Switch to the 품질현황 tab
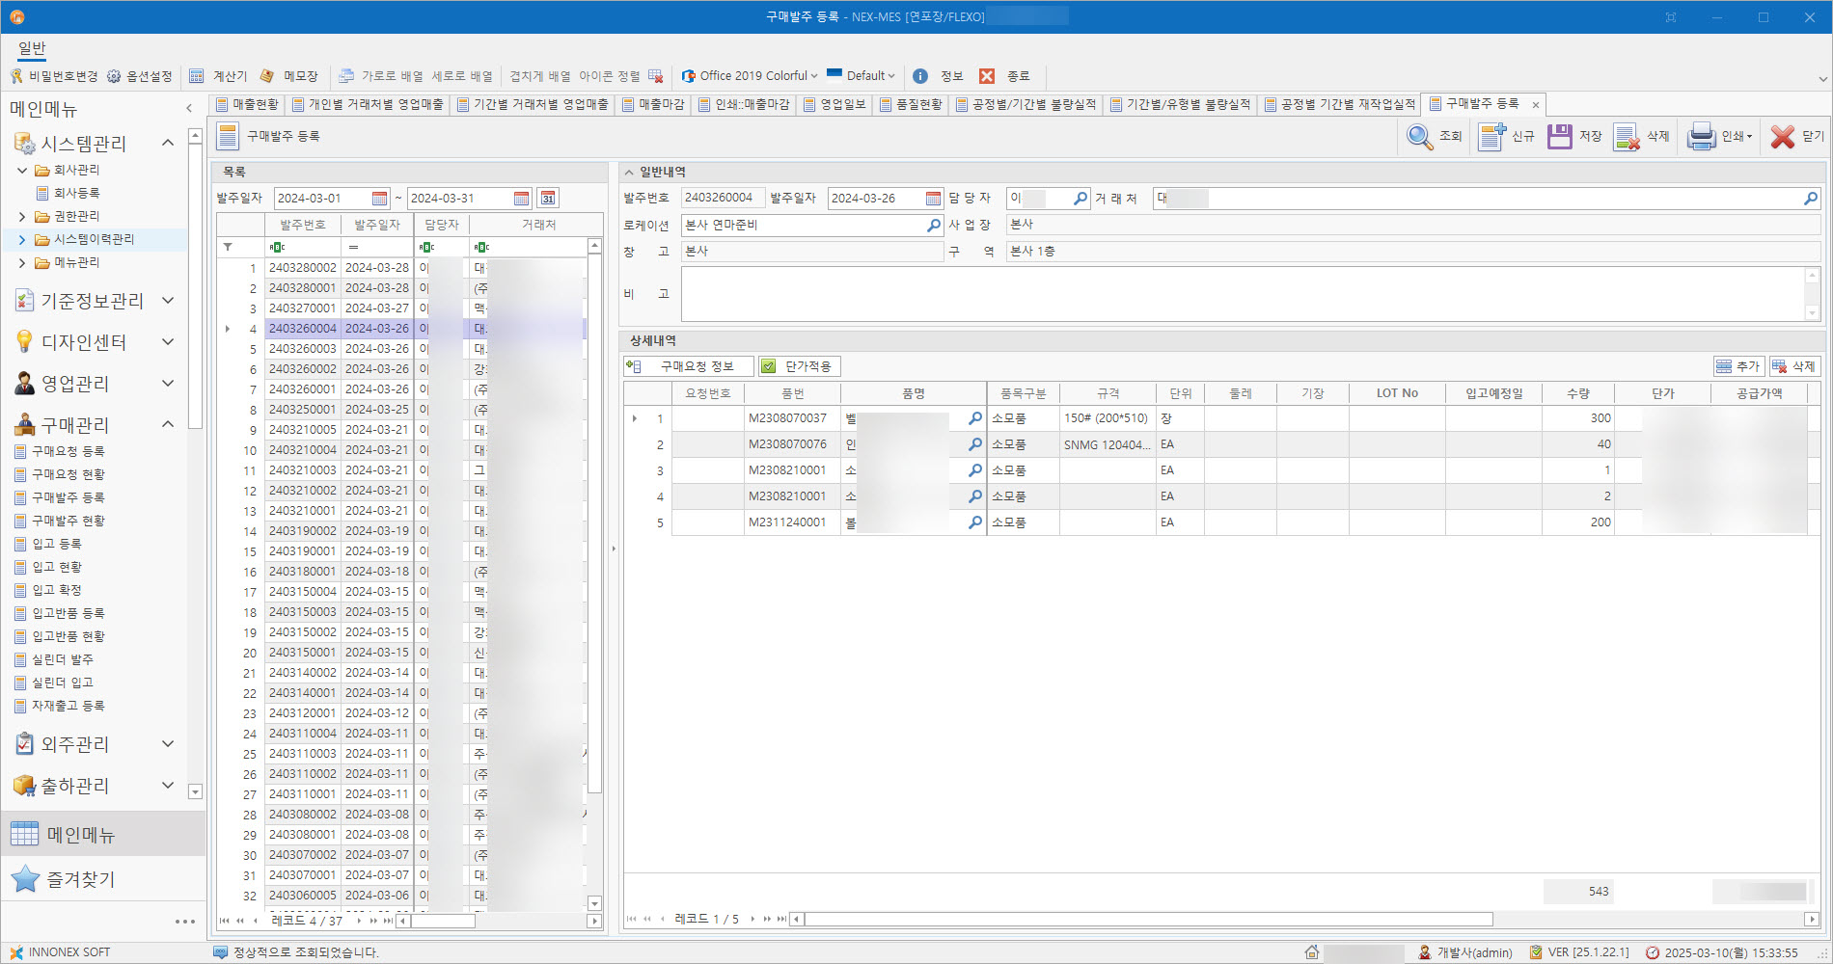Image resolution: width=1833 pixels, height=964 pixels. [x=911, y=104]
